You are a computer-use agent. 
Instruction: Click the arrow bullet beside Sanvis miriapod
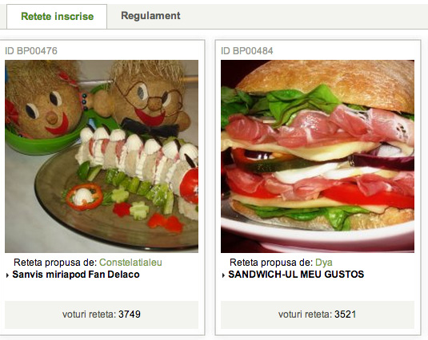click(x=7, y=275)
